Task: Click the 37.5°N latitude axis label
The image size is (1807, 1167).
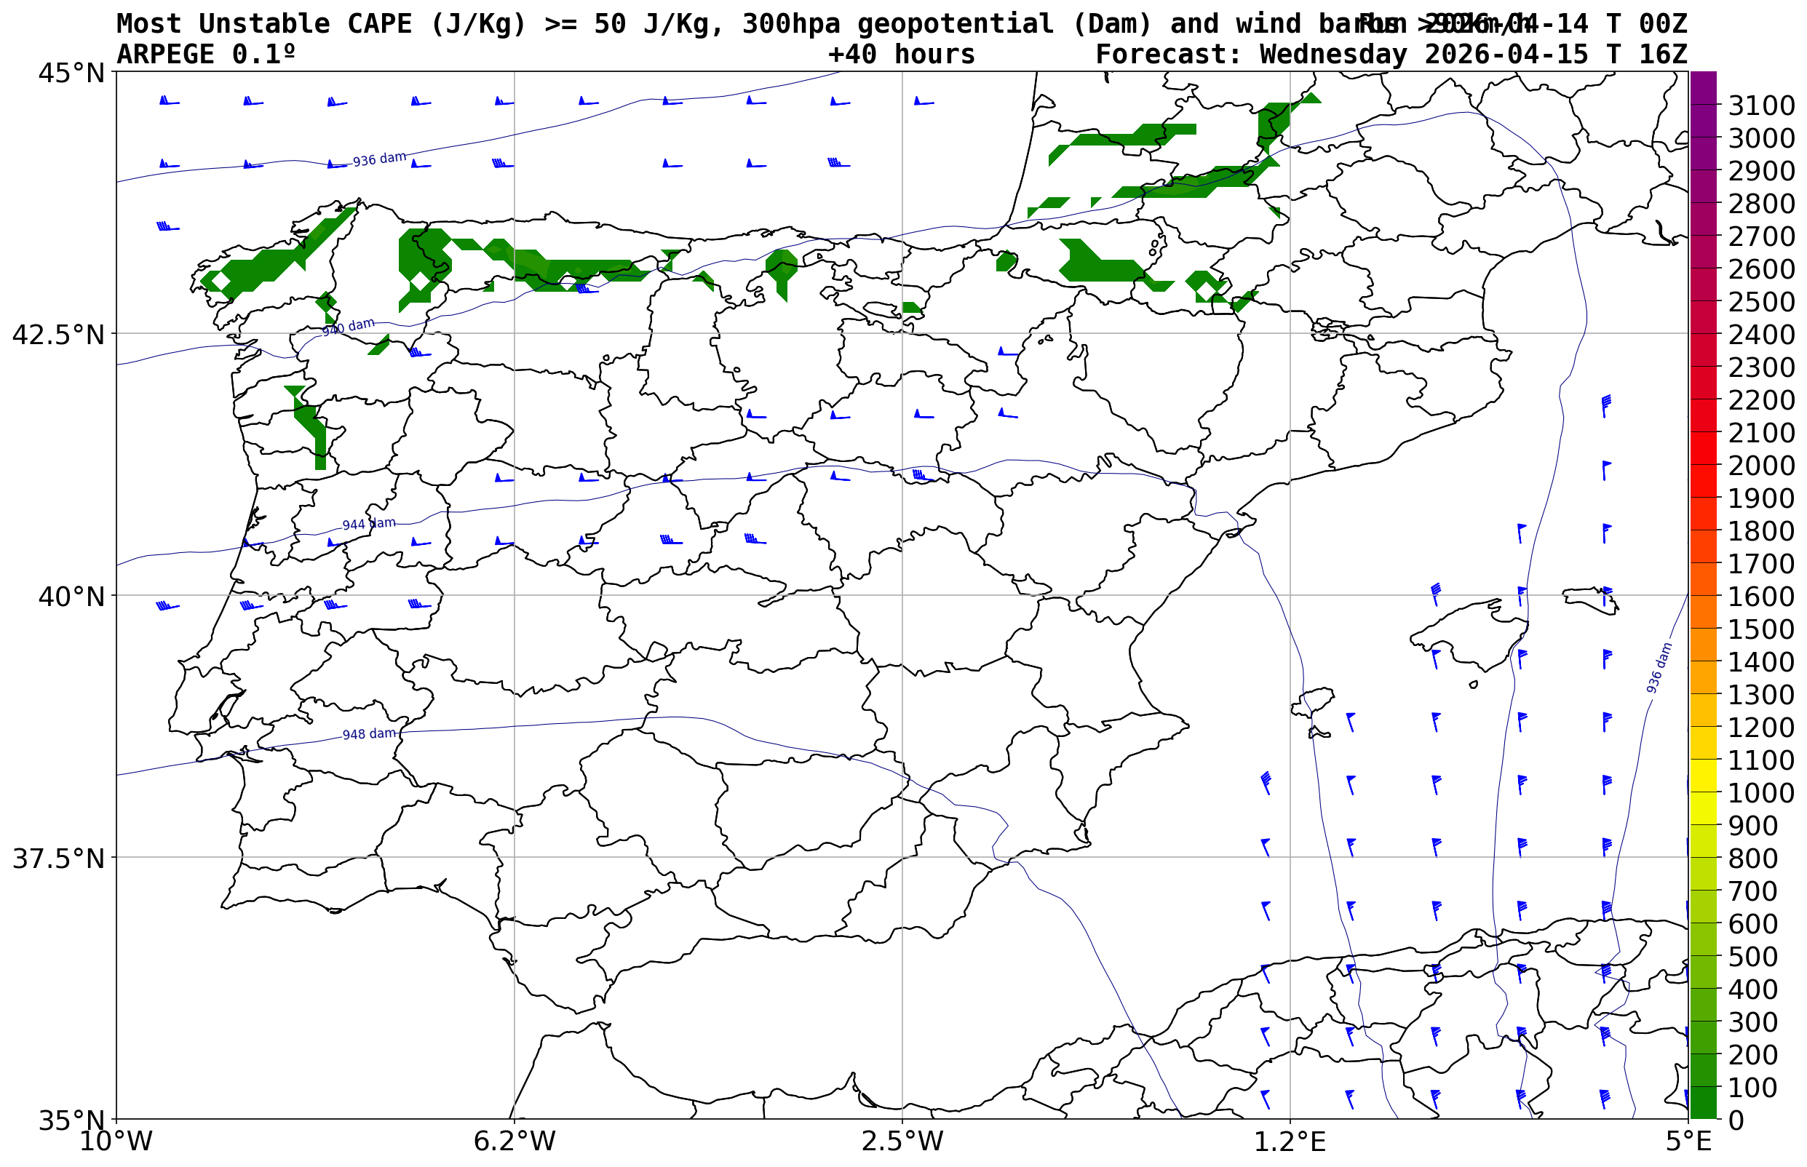Action: tap(57, 859)
